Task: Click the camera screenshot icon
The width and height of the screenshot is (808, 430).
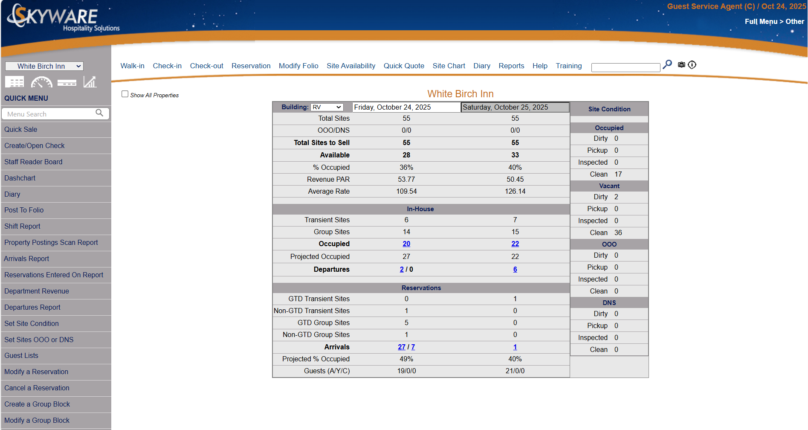Action: 681,65
